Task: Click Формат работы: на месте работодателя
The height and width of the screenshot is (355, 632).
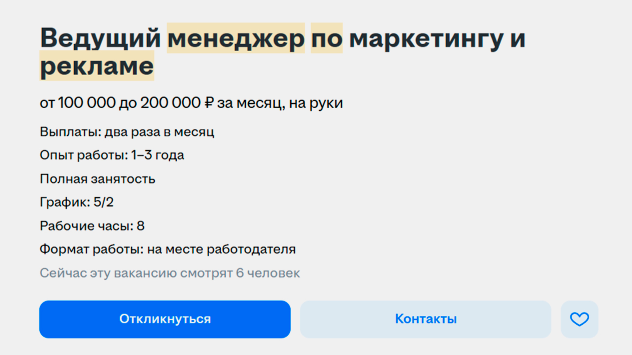Action: (x=167, y=249)
